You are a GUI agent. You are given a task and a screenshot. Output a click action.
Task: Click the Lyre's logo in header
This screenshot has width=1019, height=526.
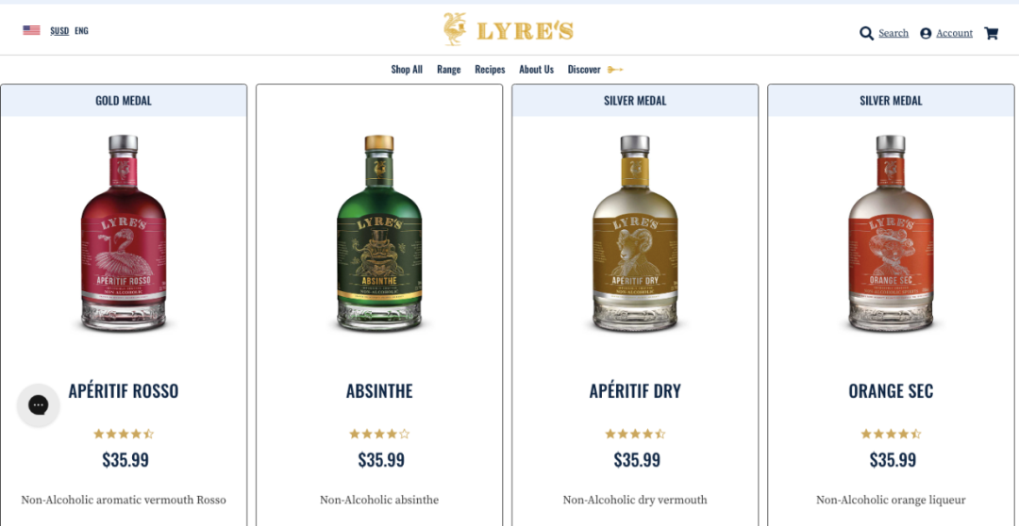tap(509, 30)
